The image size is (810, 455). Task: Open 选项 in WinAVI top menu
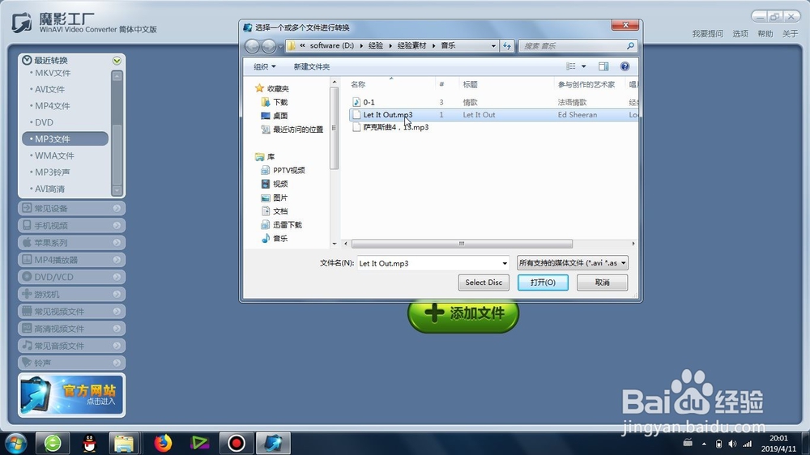tap(740, 33)
